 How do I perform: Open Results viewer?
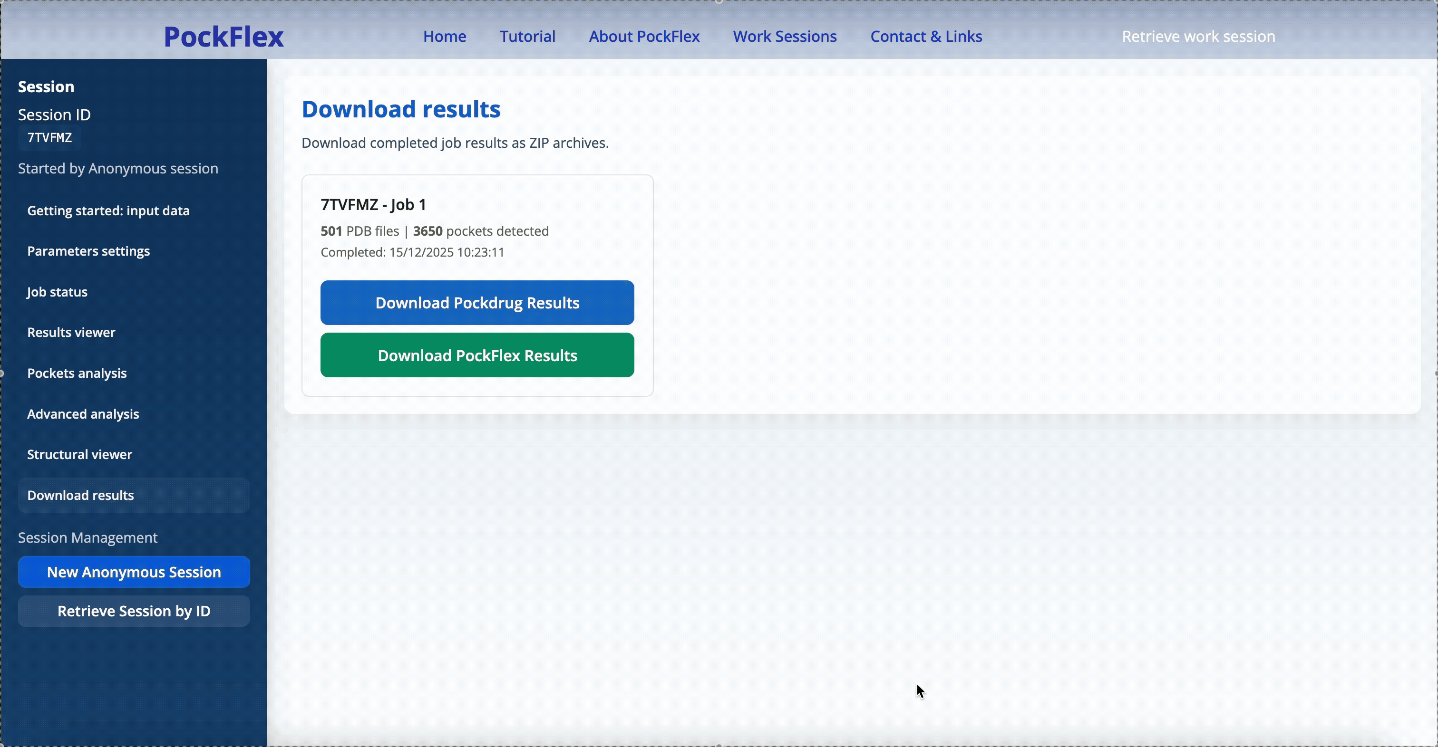[134, 333]
